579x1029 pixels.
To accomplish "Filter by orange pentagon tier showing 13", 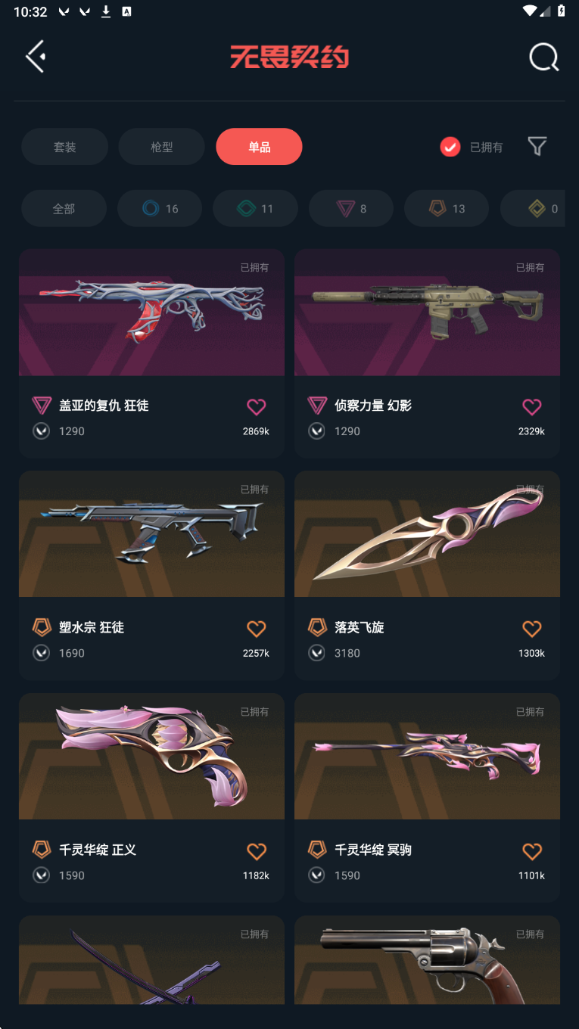I will [x=447, y=208].
